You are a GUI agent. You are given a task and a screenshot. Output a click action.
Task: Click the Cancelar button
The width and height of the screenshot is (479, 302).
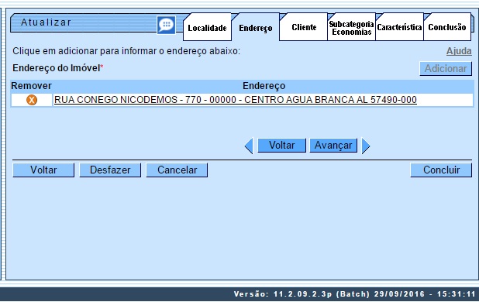point(177,170)
